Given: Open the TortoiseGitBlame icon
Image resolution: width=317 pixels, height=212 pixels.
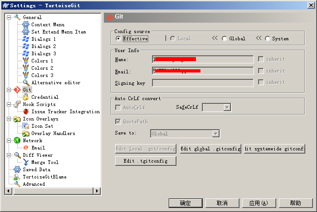Looking at the screenshot, I should pyautogui.click(x=17, y=177).
